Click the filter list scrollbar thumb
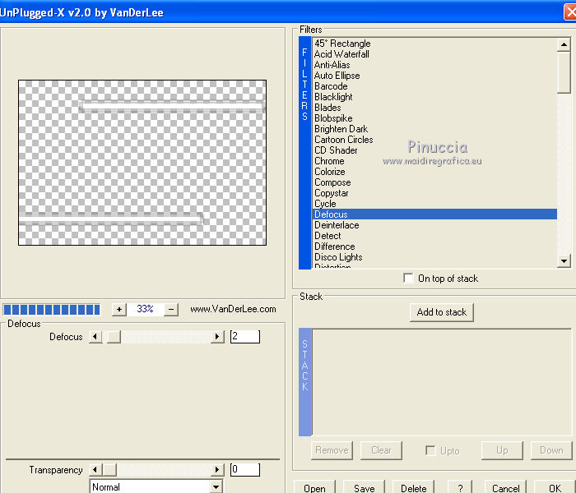Image resolution: width=576 pixels, height=493 pixels. coord(564,72)
